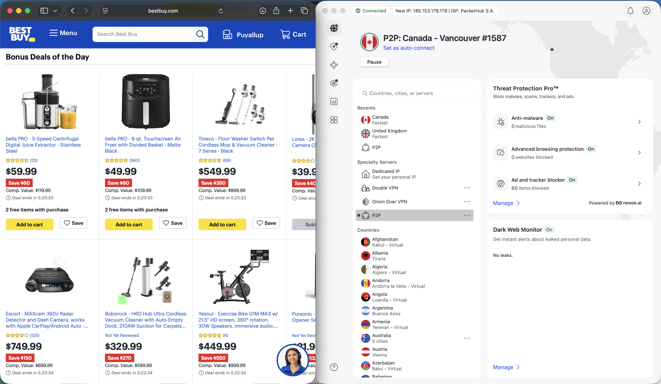Screen dimensions: 661x384
Task: Select P2P in Recents list
Action: pyautogui.click(x=414, y=147)
